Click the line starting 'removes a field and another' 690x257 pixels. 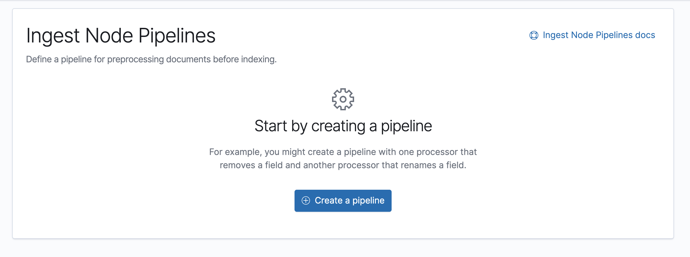pyautogui.click(x=343, y=165)
